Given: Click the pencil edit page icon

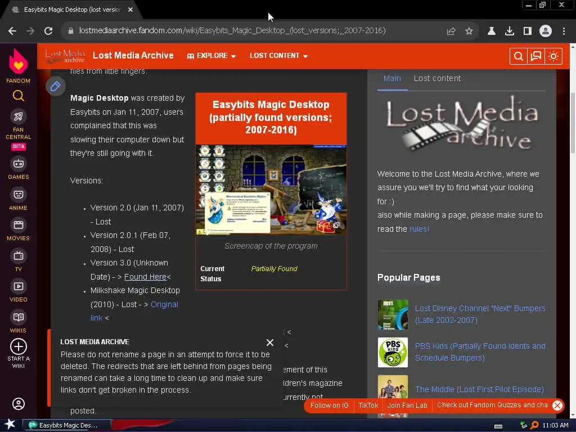Looking at the screenshot, I should 56,86.
